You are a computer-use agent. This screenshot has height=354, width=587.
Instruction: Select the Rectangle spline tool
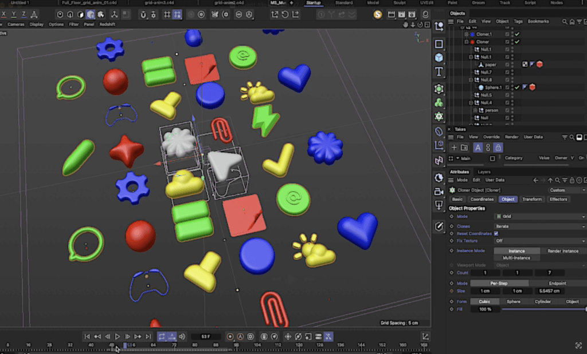pyautogui.click(x=439, y=44)
